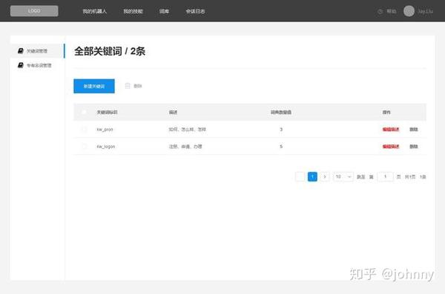Click the next page arrow in the pagination
445x294 pixels.
pos(325,177)
